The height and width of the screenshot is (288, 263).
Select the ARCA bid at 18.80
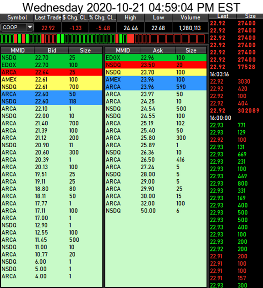[51, 189]
